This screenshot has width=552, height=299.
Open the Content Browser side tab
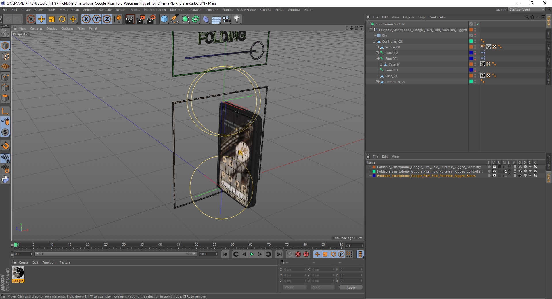549,54
